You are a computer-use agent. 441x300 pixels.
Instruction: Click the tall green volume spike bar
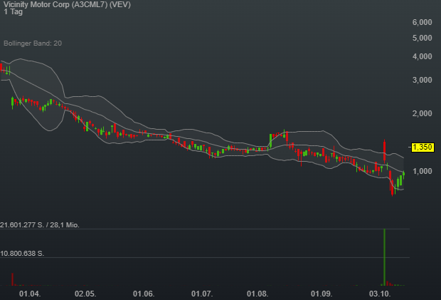click(385, 257)
